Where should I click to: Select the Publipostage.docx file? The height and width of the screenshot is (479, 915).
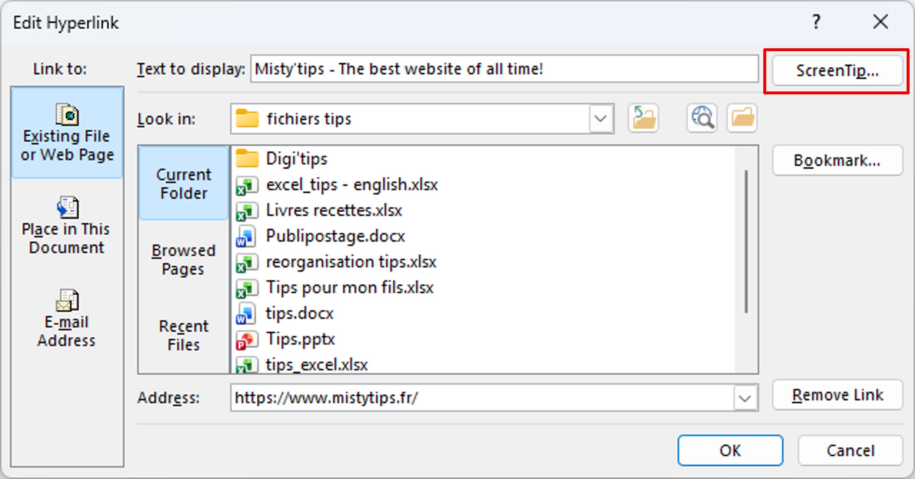tap(335, 236)
